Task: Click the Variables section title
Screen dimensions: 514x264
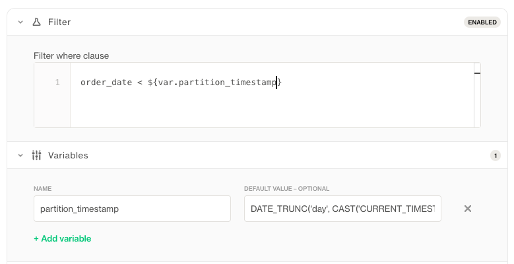Action: [68, 156]
